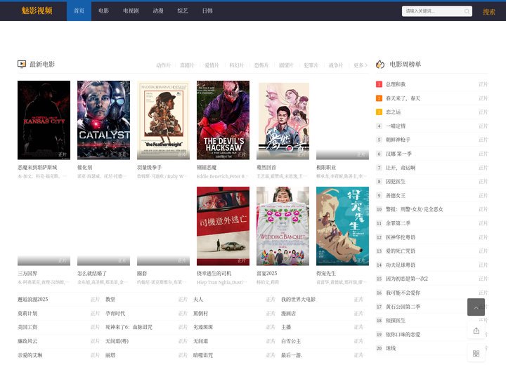Click 无间道(粤) in the movie list
Viewport: 506px width, 379px height.
coord(117,341)
